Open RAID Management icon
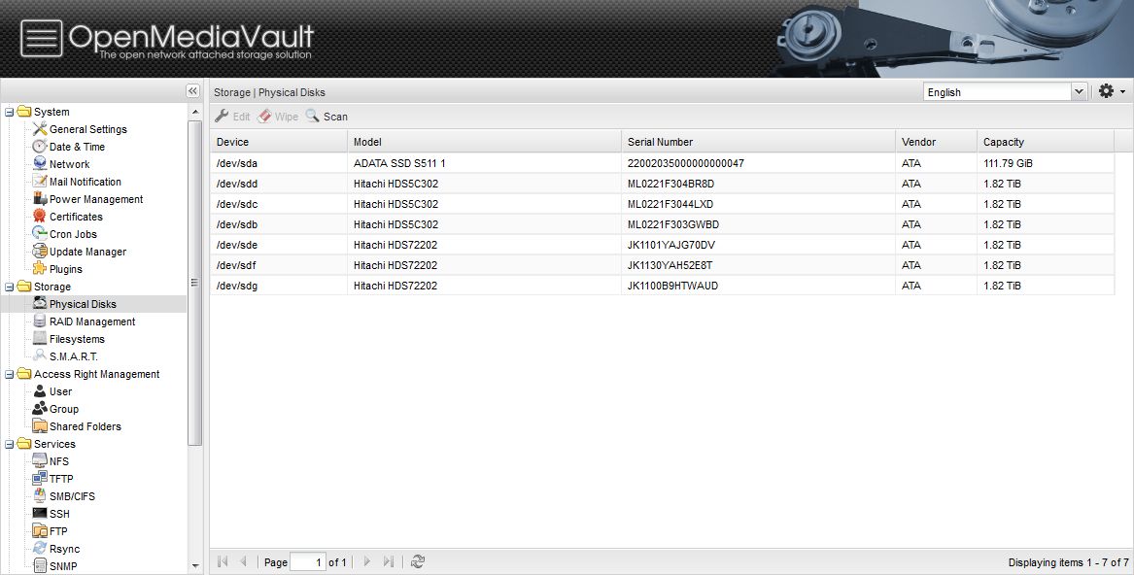1134x575 pixels. pyautogui.click(x=40, y=321)
